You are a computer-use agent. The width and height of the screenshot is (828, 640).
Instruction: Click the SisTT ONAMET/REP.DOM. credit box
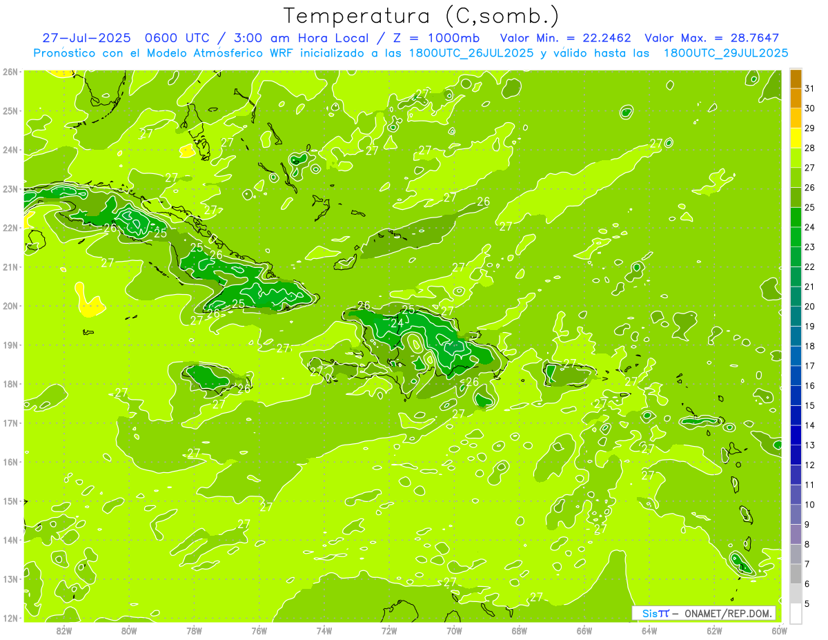[704, 613]
